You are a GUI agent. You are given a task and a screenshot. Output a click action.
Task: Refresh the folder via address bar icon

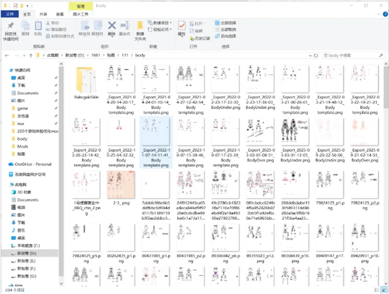pos(316,56)
